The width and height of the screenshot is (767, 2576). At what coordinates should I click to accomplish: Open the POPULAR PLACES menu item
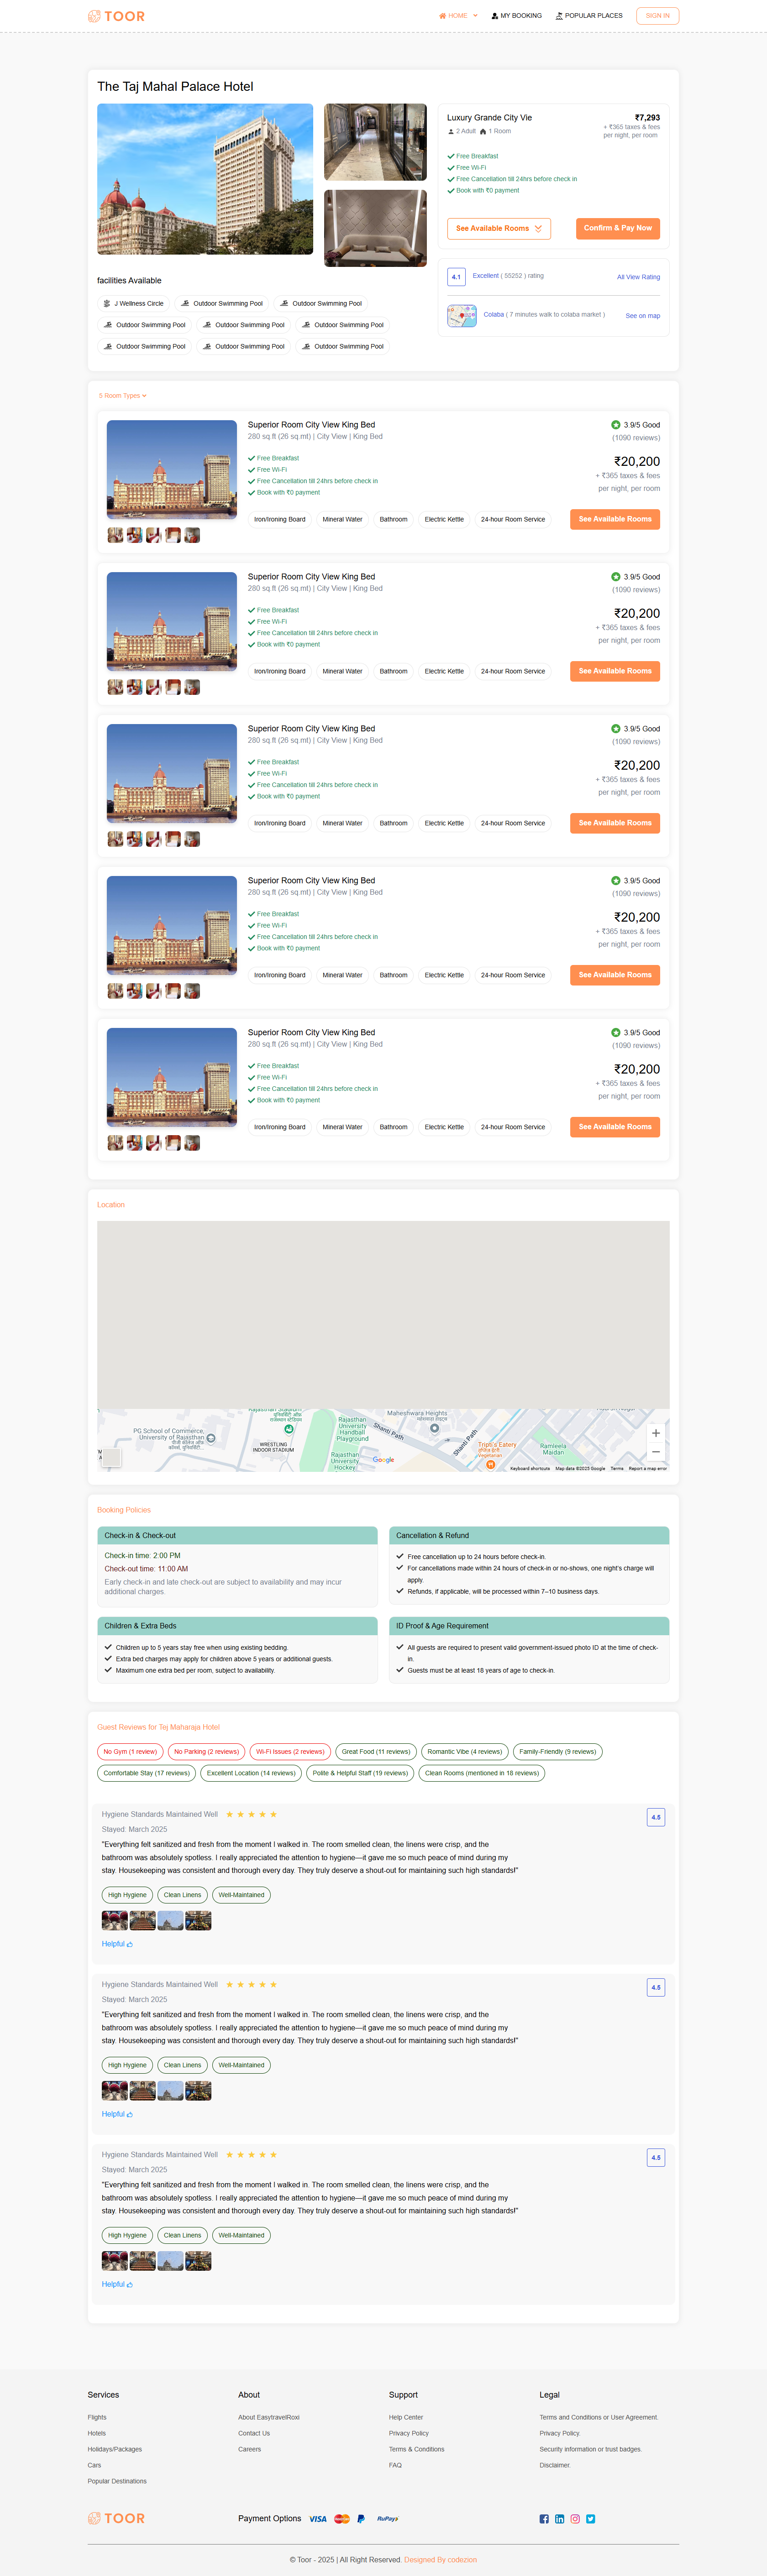[589, 16]
